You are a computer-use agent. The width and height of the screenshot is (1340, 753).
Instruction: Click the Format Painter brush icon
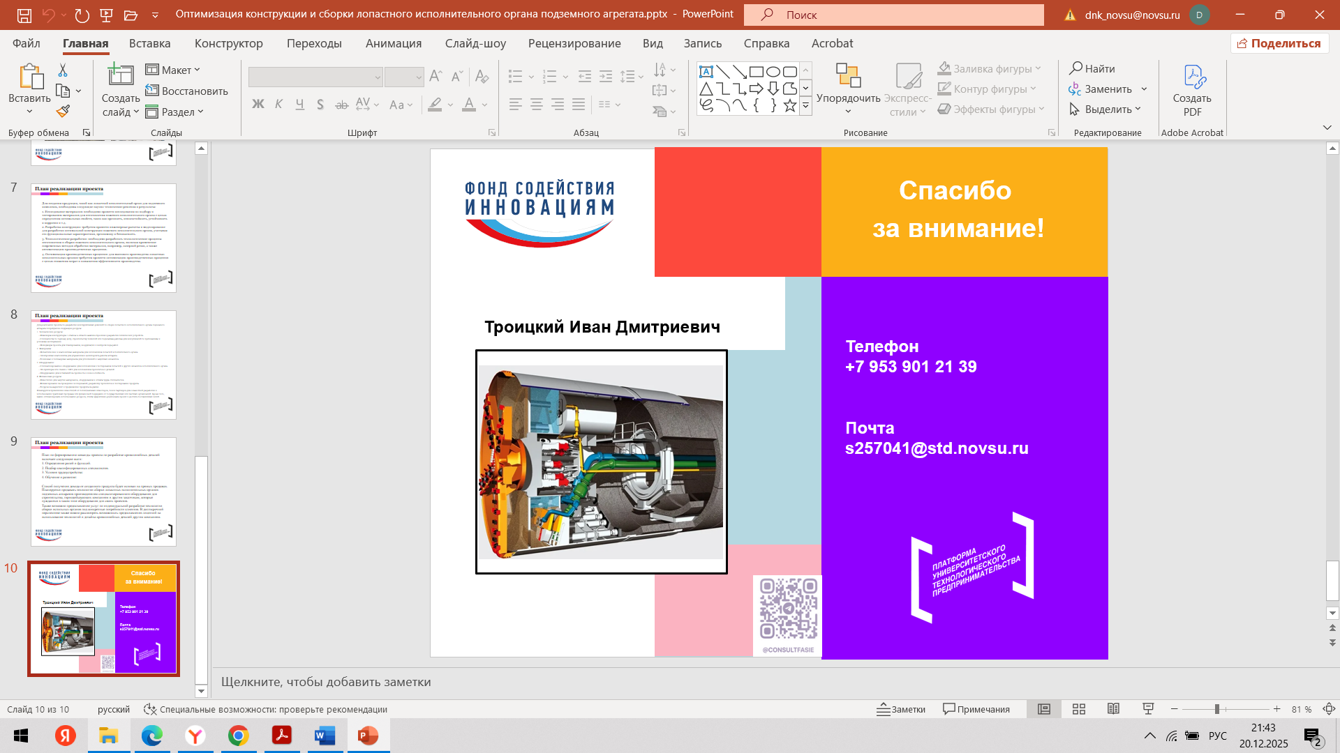pos(64,112)
